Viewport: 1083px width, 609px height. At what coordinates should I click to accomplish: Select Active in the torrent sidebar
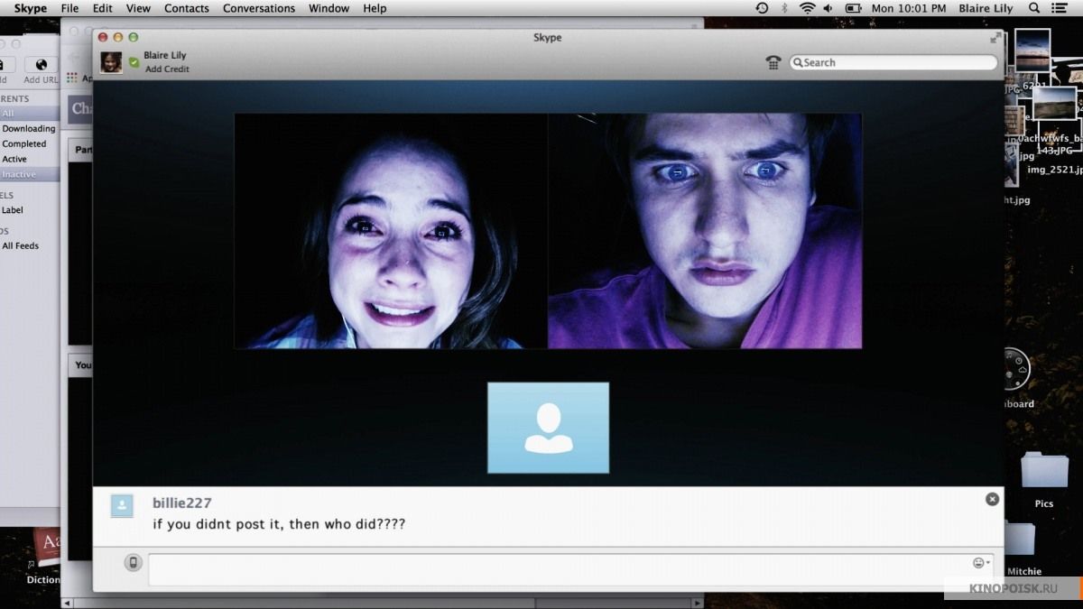click(x=14, y=159)
